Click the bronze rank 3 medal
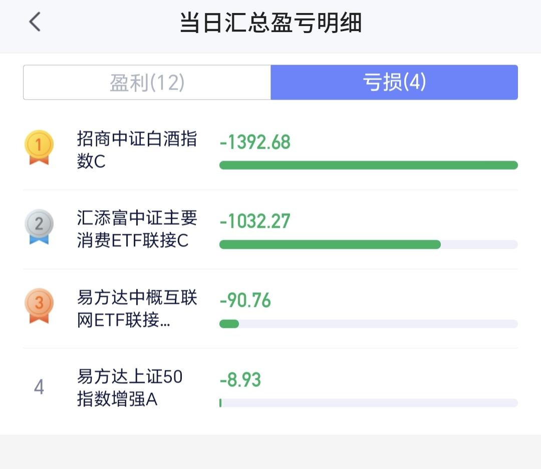 [39, 306]
